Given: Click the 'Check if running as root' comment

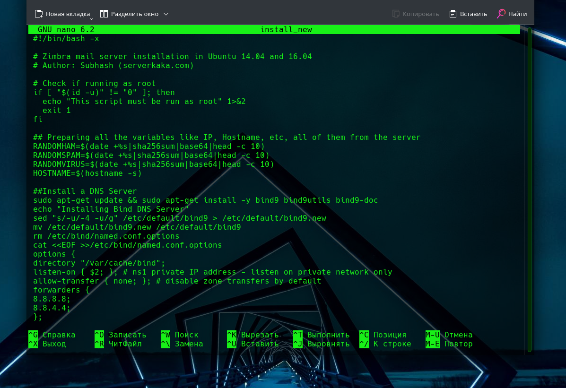Looking at the screenshot, I should click(x=95, y=83).
